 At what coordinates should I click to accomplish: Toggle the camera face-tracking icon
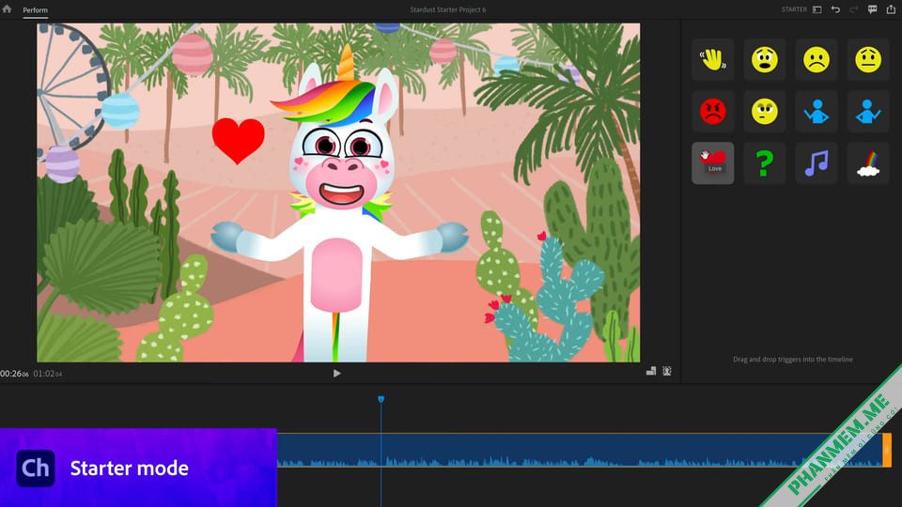click(667, 372)
